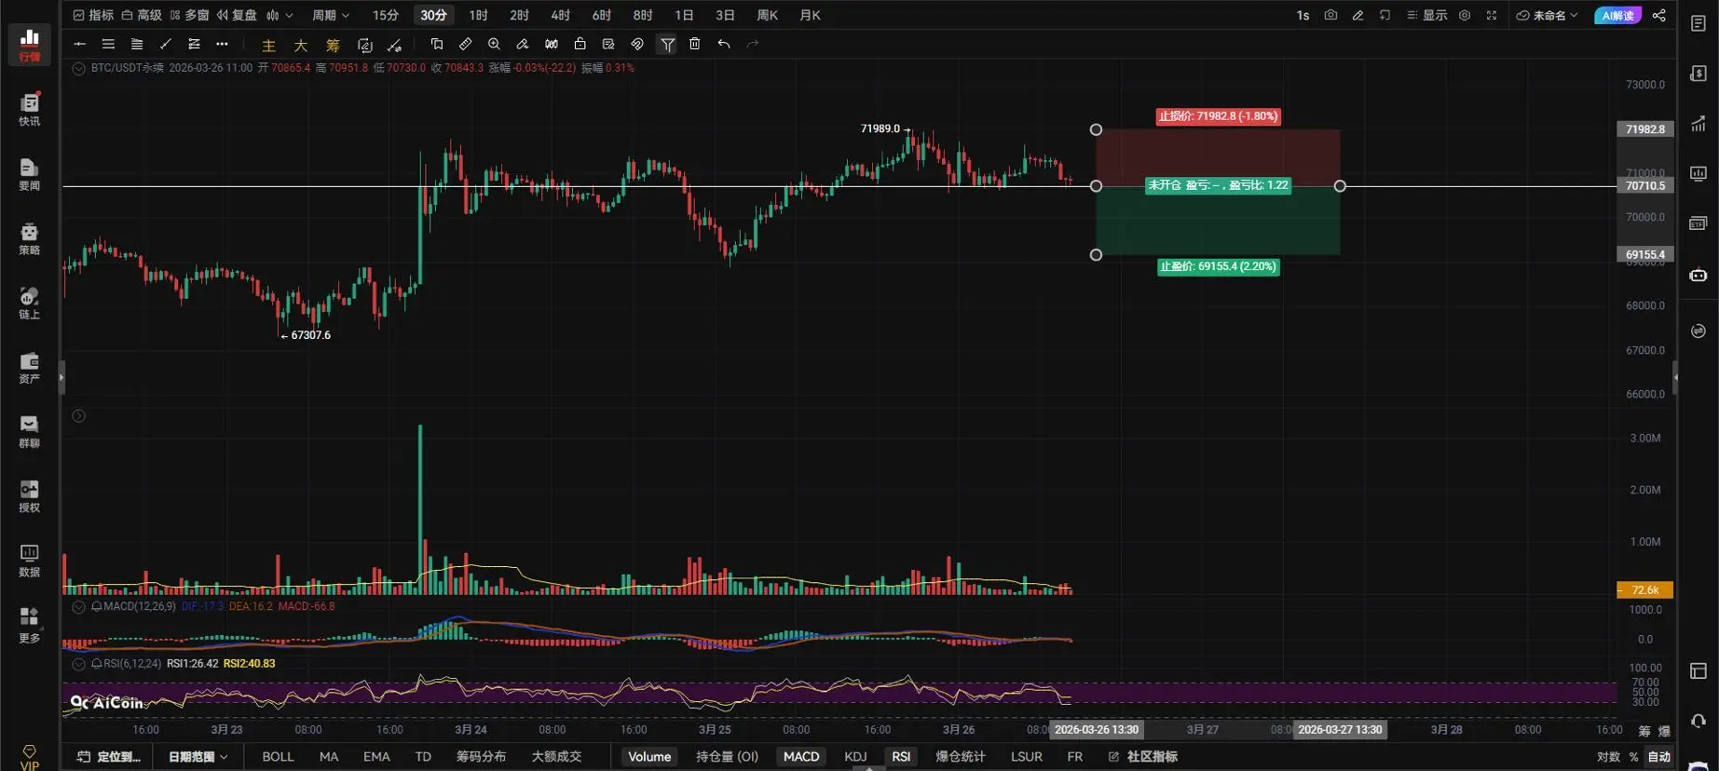1719x771 pixels.
Task: Open the 日期范围 date range dropdown
Action: [198, 756]
